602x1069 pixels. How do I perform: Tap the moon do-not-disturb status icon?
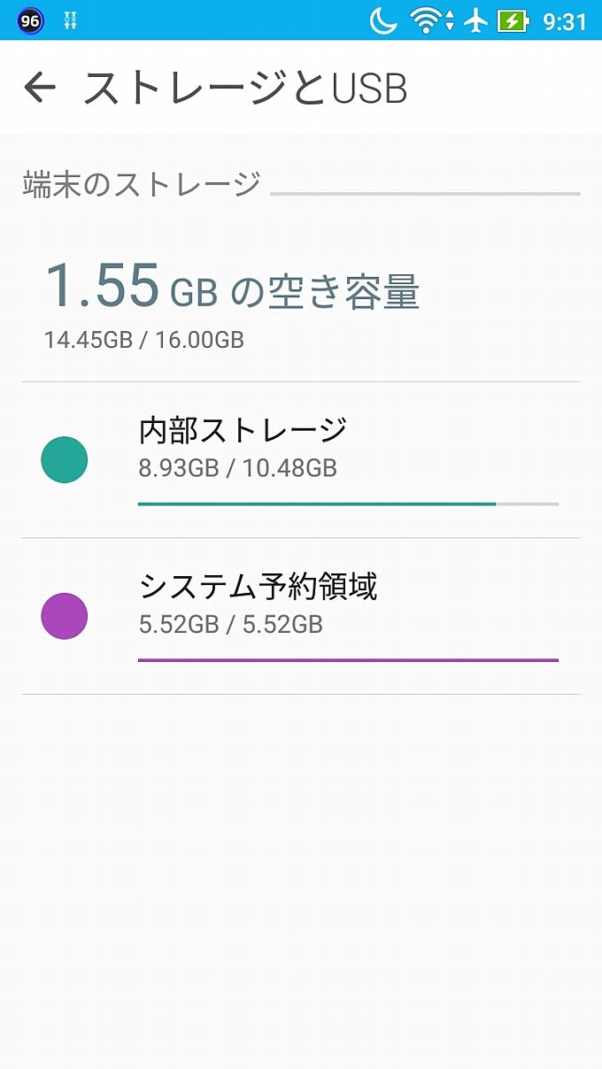point(383,19)
